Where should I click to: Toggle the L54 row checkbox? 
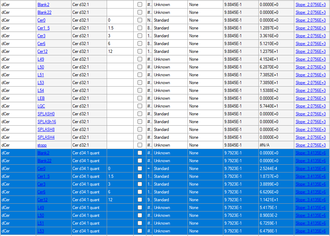pos(140,90)
